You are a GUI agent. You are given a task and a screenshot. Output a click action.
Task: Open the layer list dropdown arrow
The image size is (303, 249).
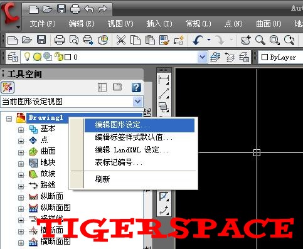(202, 57)
